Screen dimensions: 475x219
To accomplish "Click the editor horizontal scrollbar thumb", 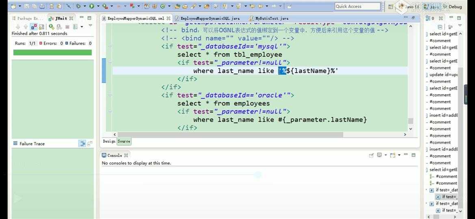I will coord(230,134).
